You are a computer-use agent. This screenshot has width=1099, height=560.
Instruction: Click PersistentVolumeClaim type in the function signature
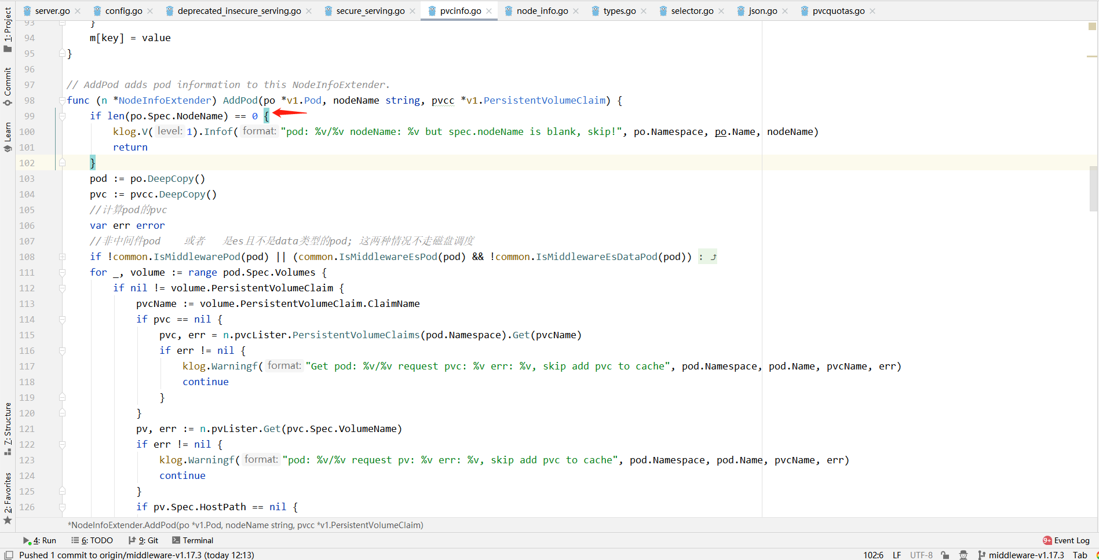pyautogui.click(x=545, y=100)
